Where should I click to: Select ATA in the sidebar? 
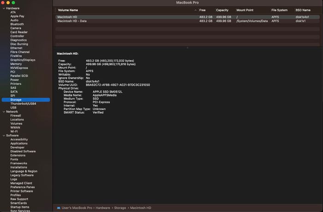tap(13, 12)
